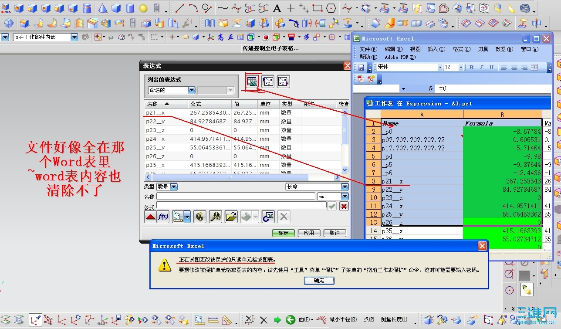The width and height of the screenshot is (561, 329).
Task: Select Excel row header 5
Action: point(373,156)
